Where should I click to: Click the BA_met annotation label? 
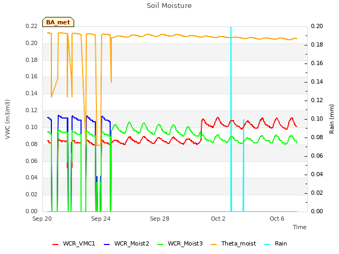pyautogui.click(x=58, y=22)
